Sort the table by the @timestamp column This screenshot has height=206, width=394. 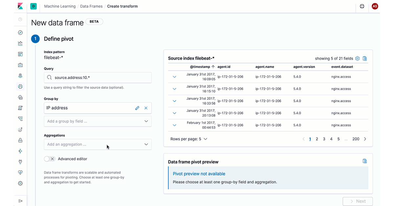pos(200,67)
